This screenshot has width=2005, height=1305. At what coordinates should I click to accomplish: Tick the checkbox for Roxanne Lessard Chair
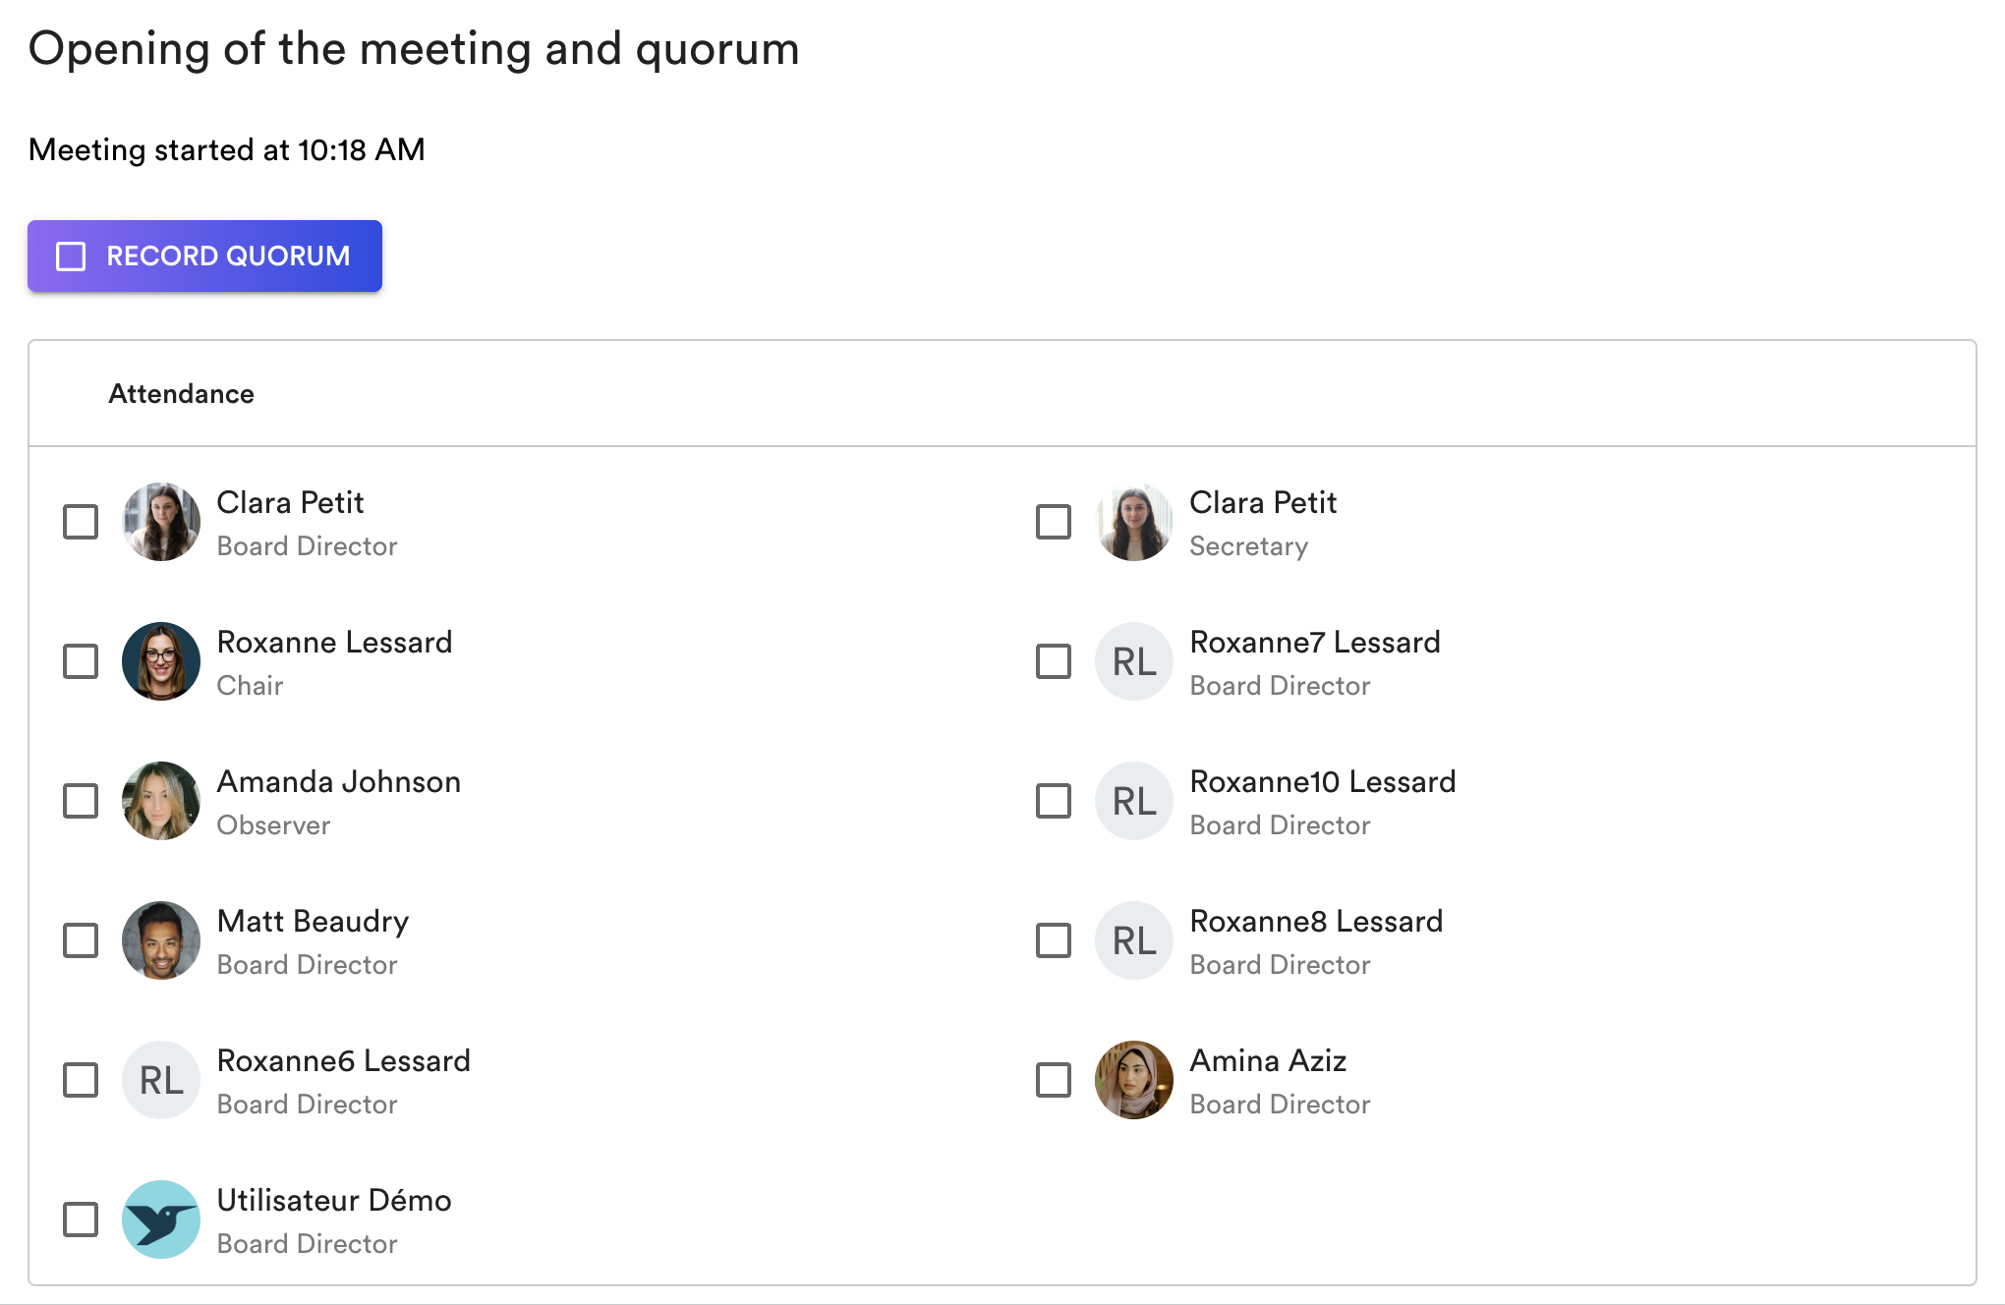pos(81,661)
